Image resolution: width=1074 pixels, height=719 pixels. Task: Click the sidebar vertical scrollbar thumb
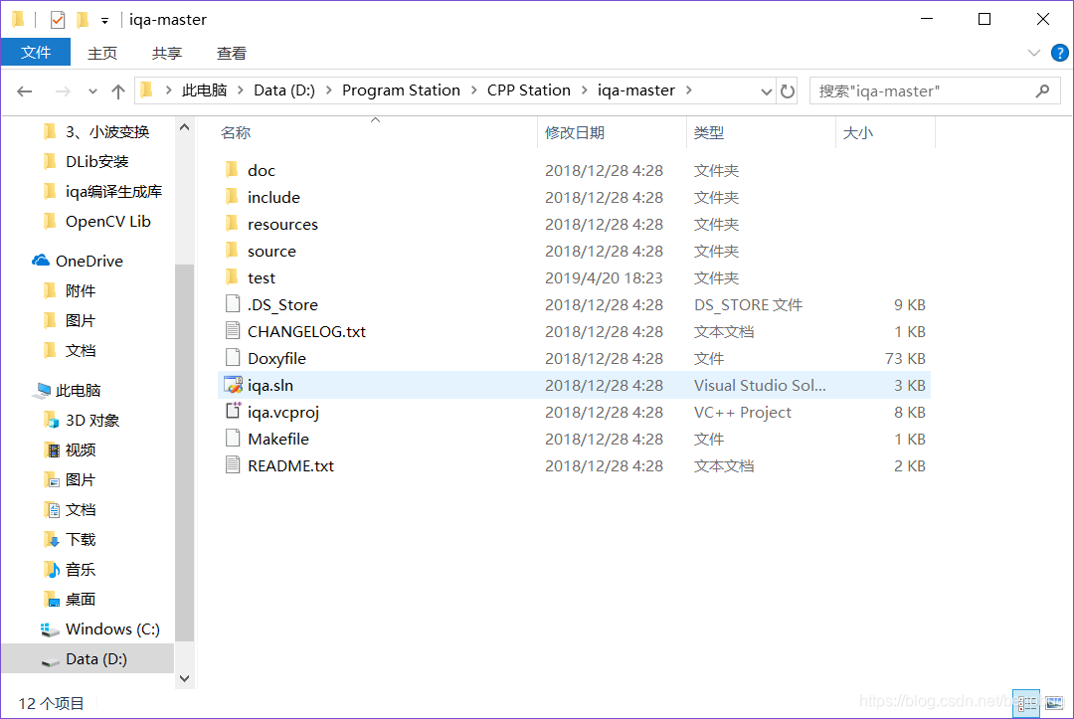click(x=184, y=451)
